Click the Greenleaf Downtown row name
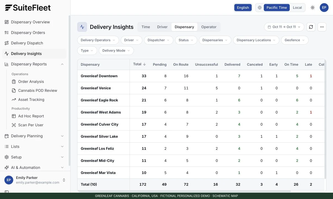The width and height of the screenshot is (333, 199). [x=99, y=76]
